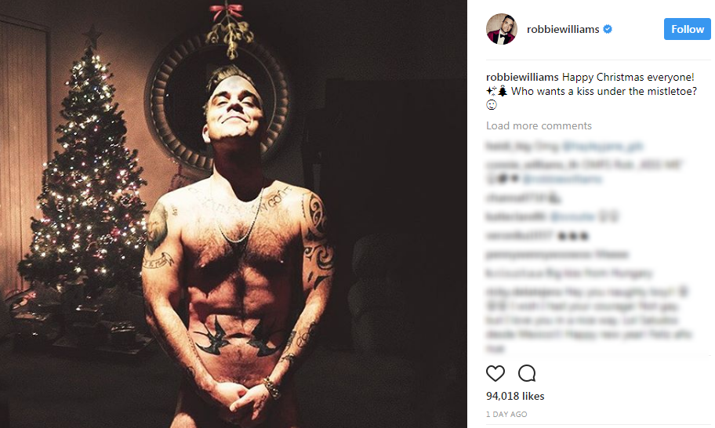Like the post with the heart icon
This screenshot has width=715, height=428.
pyautogui.click(x=495, y=373)
